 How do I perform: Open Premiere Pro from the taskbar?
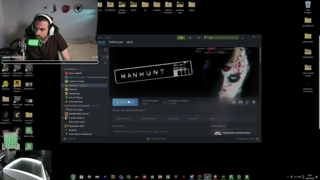105,177
